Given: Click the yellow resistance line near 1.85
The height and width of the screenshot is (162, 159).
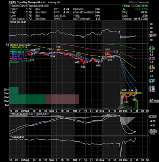Looking at the screenshot, I should tap(131, 93).
